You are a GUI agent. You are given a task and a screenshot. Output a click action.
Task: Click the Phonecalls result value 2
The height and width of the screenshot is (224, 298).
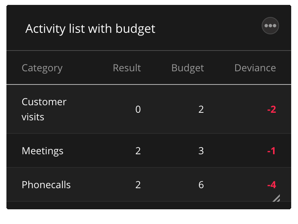(x=138, y=185)
